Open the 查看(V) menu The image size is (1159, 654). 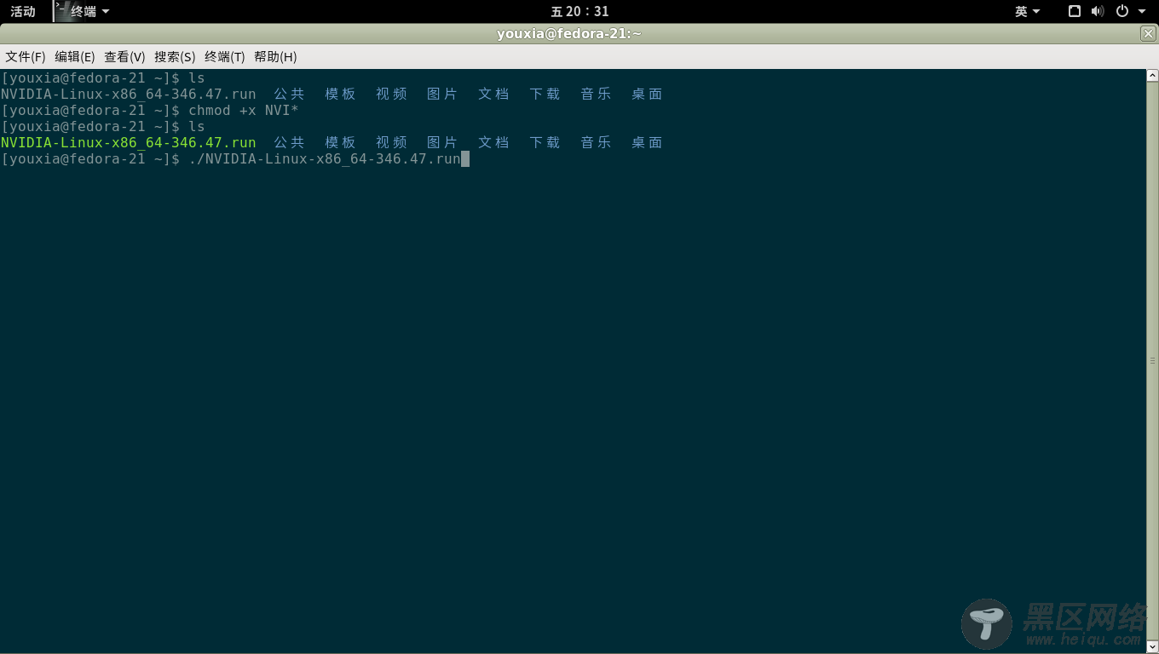click(x=124, y=57)
